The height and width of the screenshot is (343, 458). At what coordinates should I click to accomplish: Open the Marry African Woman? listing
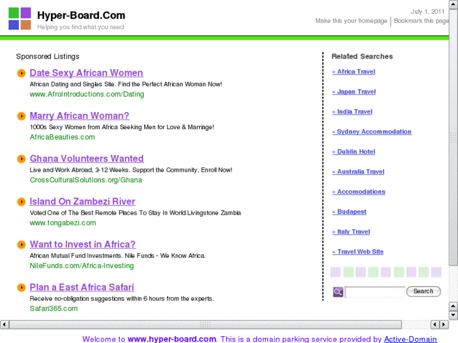tap(79, 116)
